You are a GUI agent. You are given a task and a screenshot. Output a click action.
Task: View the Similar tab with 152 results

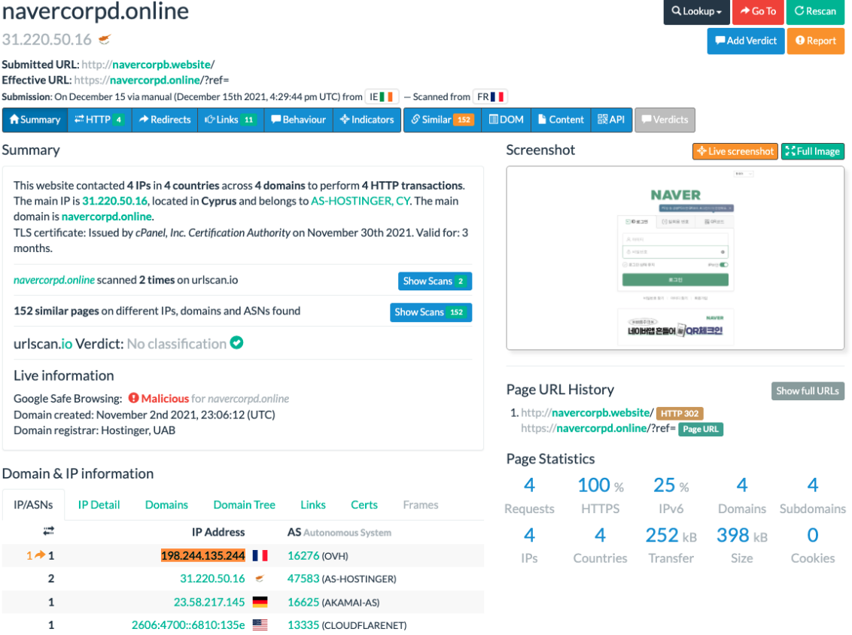443,120
